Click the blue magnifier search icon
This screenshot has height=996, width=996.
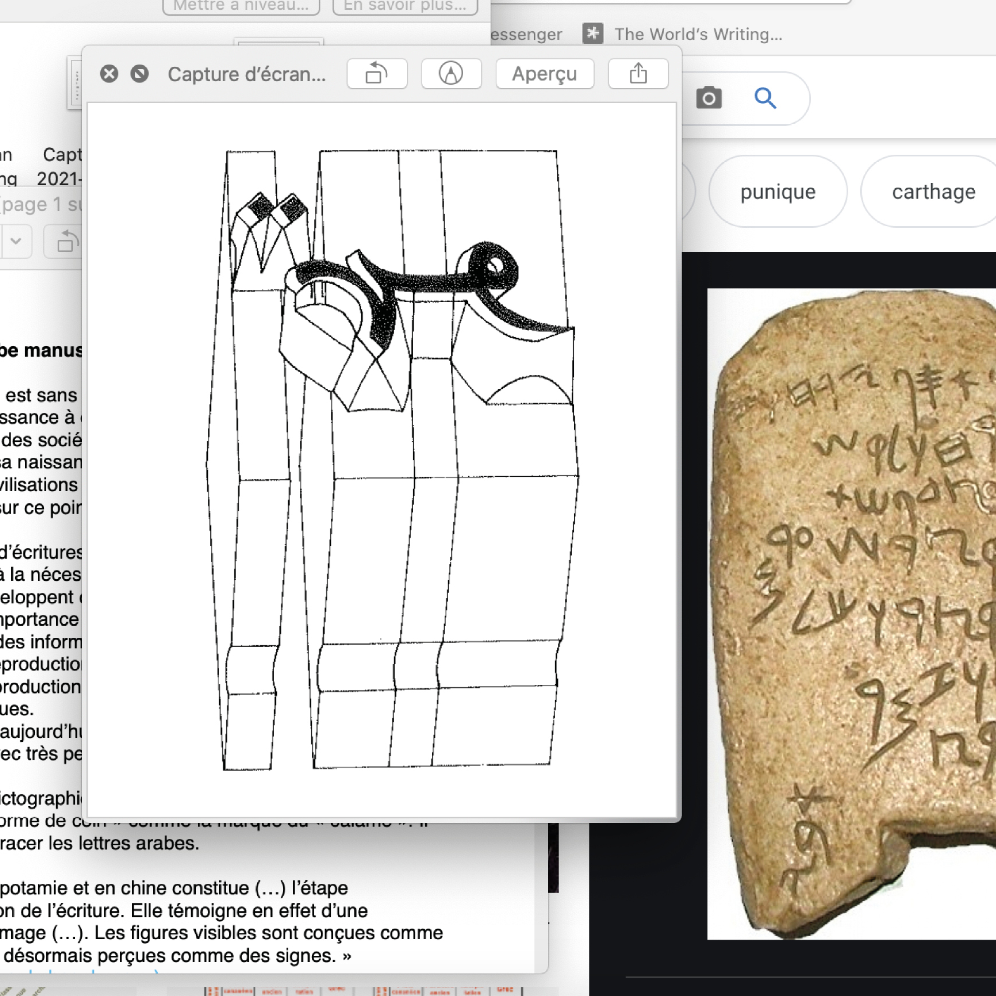click(x=765, y=98)
